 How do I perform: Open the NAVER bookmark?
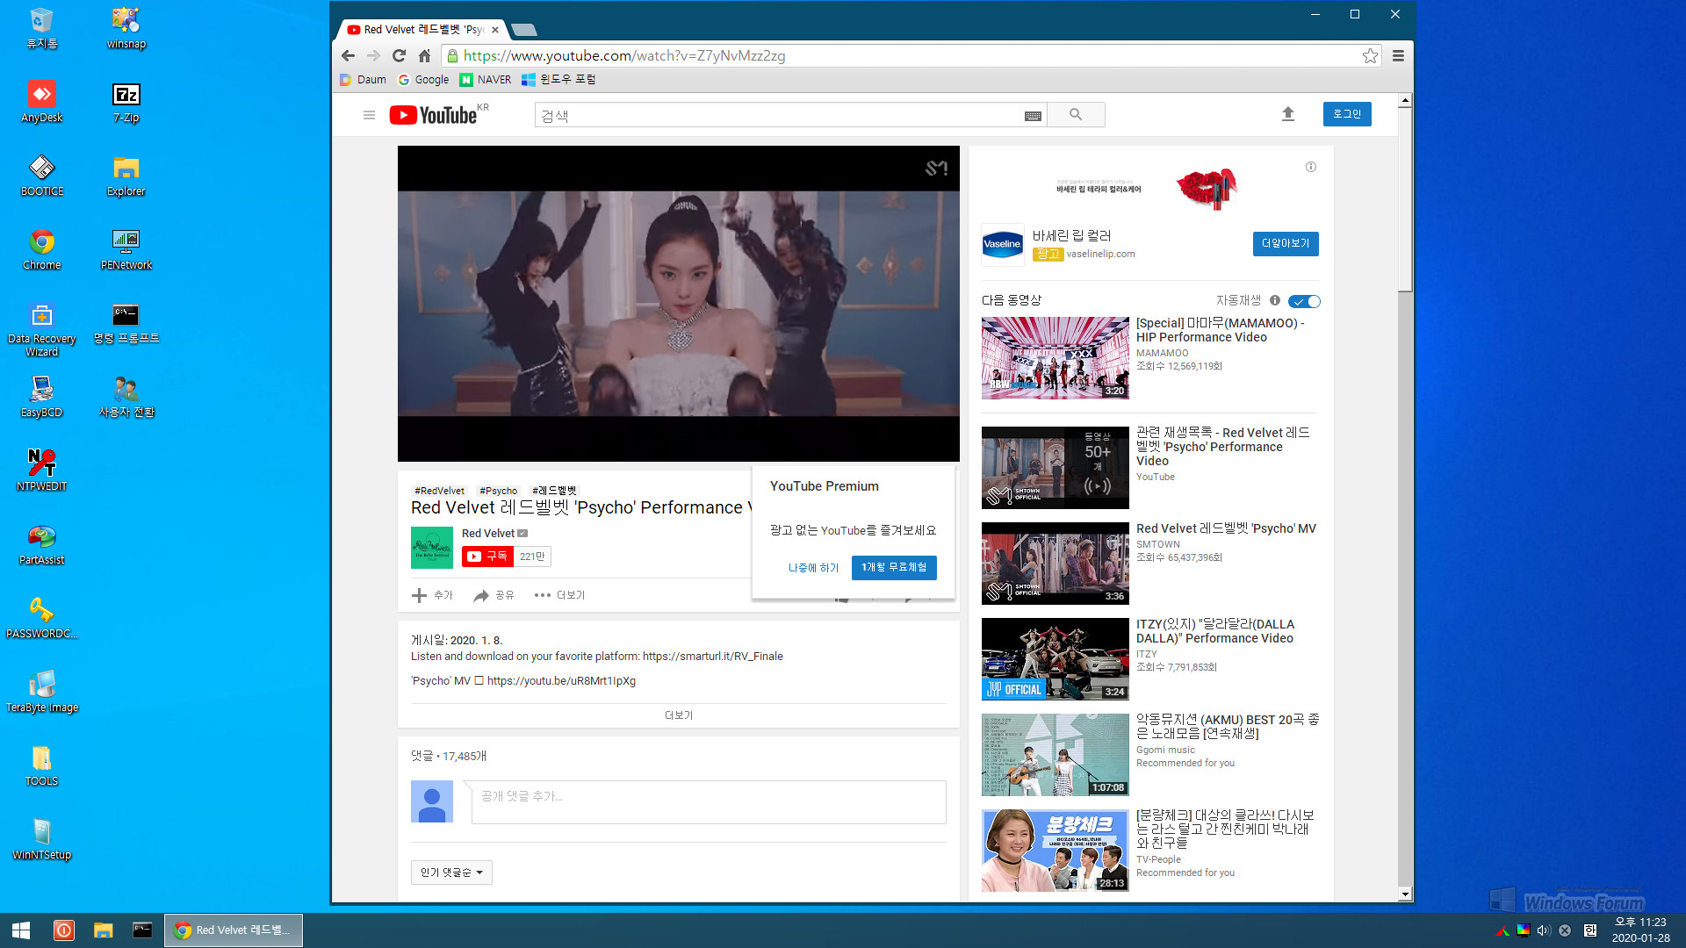486,79
